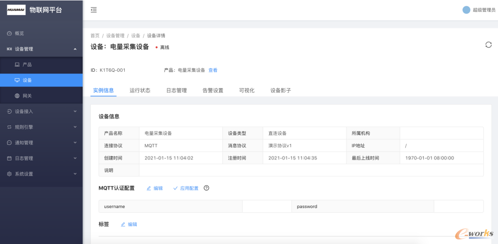Switch to the 可视化 tab
This screenshot has width=498, height=244.
[x=247, y=90]
